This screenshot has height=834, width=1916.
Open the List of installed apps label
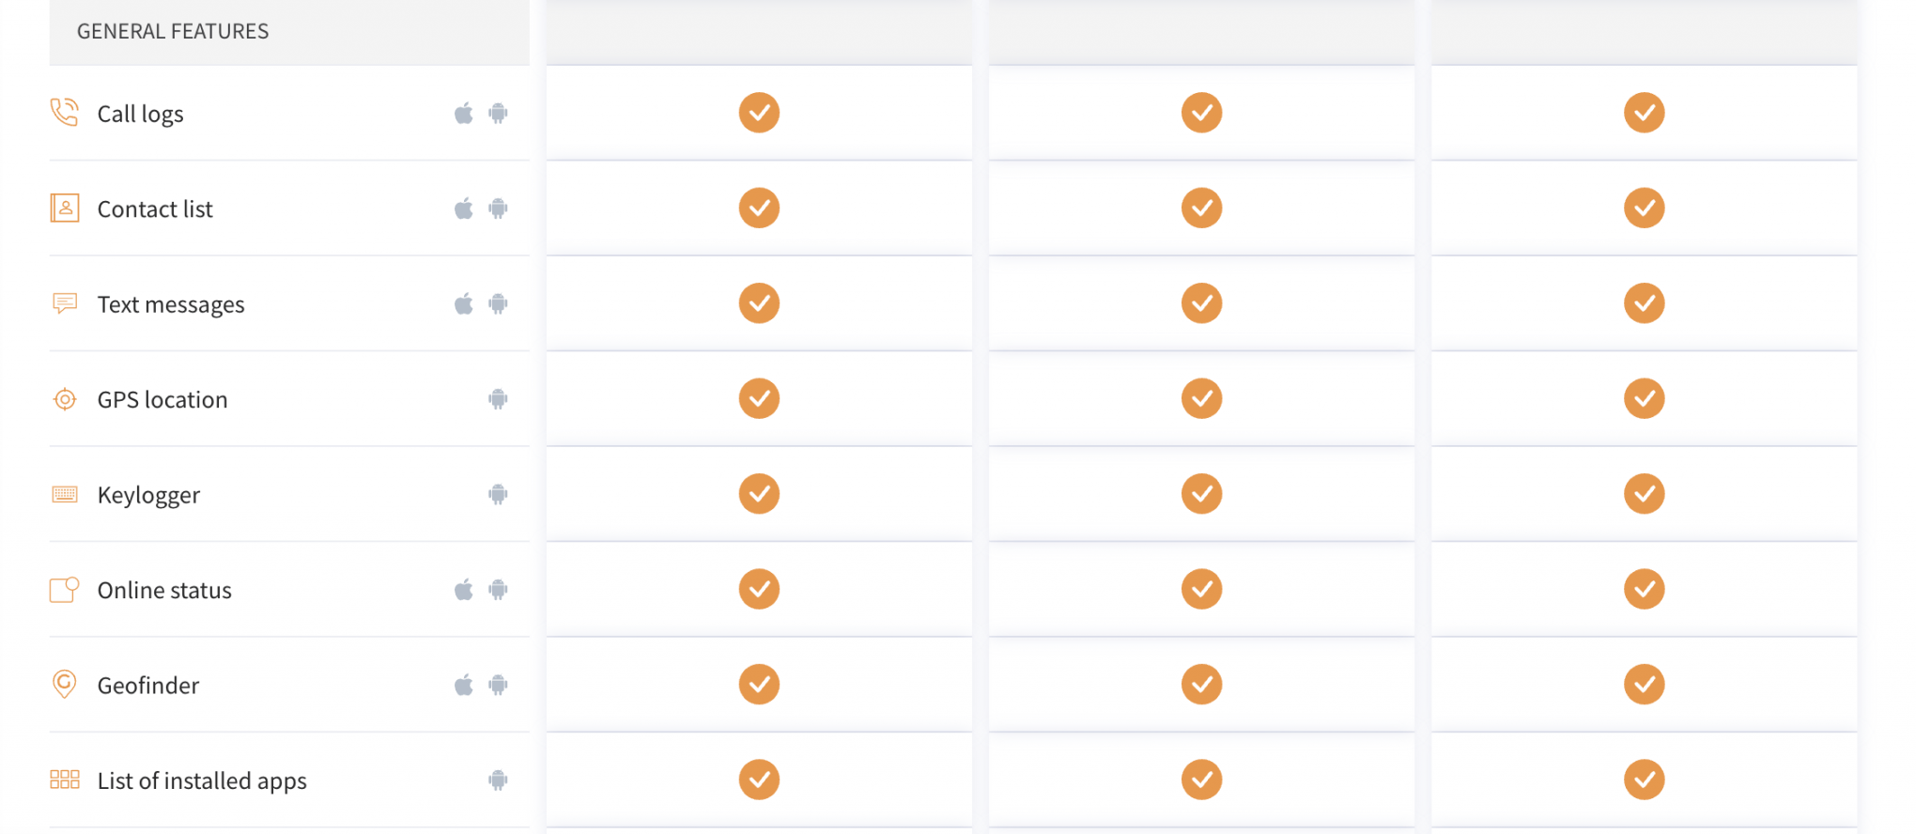[x=202, y=781]
